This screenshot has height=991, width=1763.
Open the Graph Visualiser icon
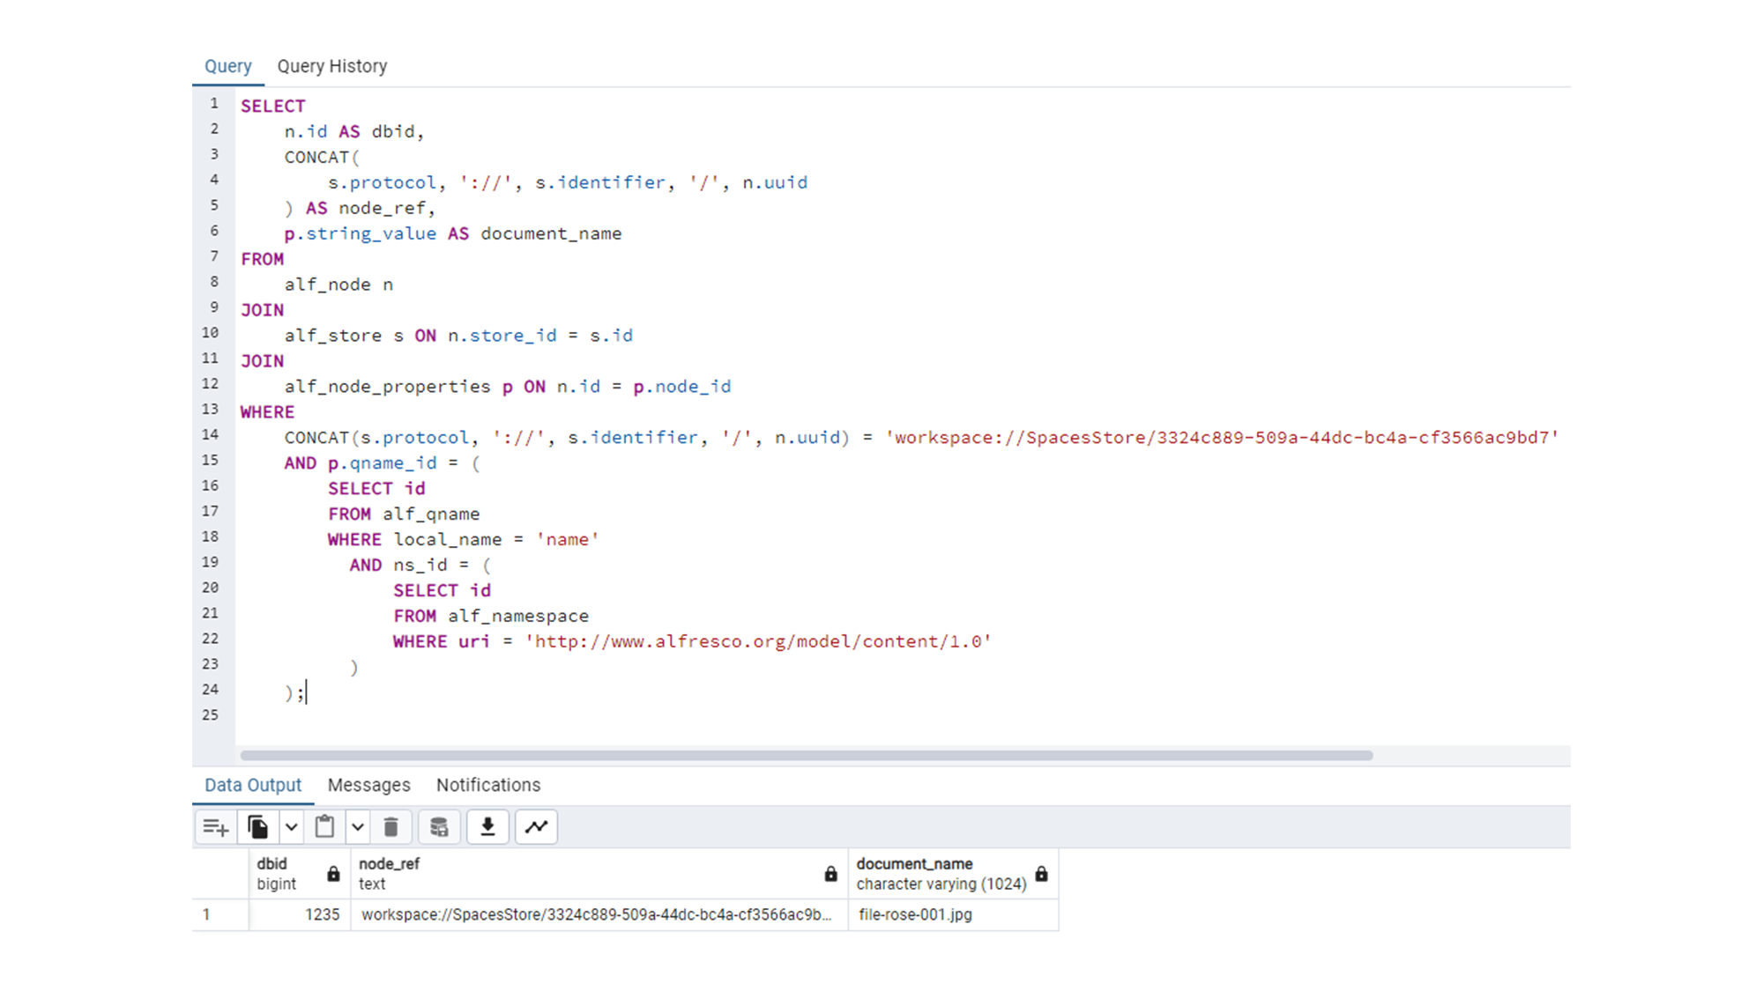(536, 827)
